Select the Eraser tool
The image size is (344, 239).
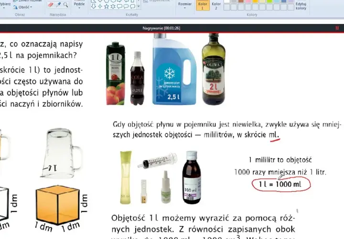[51, 5]
